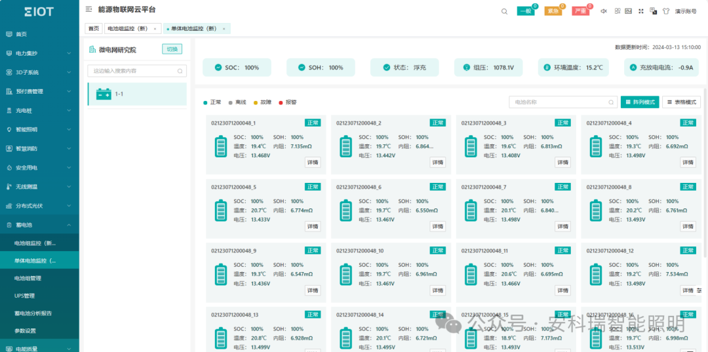Close the 电池组监控（新） tab
The height and width of the screenshot is (352, 708).
point(155,28)
